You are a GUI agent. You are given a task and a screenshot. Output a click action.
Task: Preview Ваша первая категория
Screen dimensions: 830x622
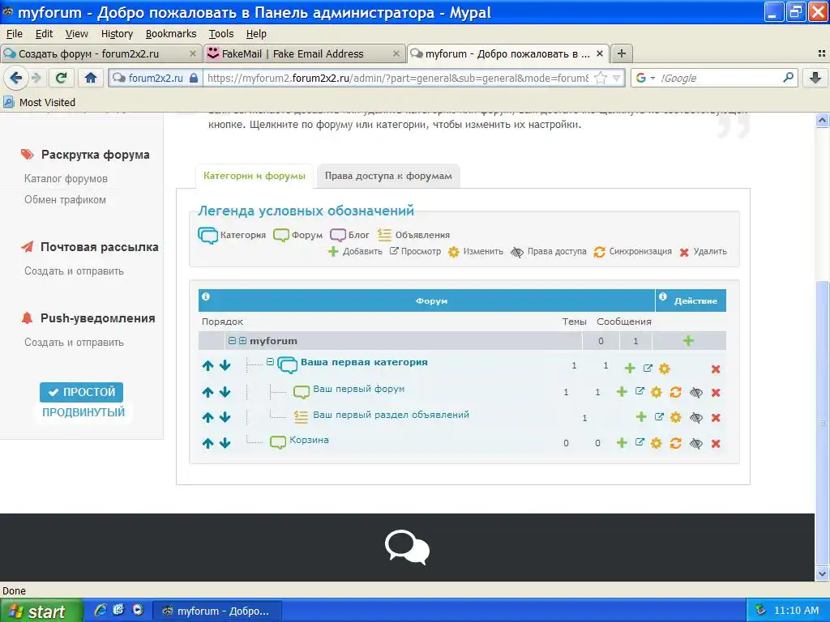(x=648, y=368)
